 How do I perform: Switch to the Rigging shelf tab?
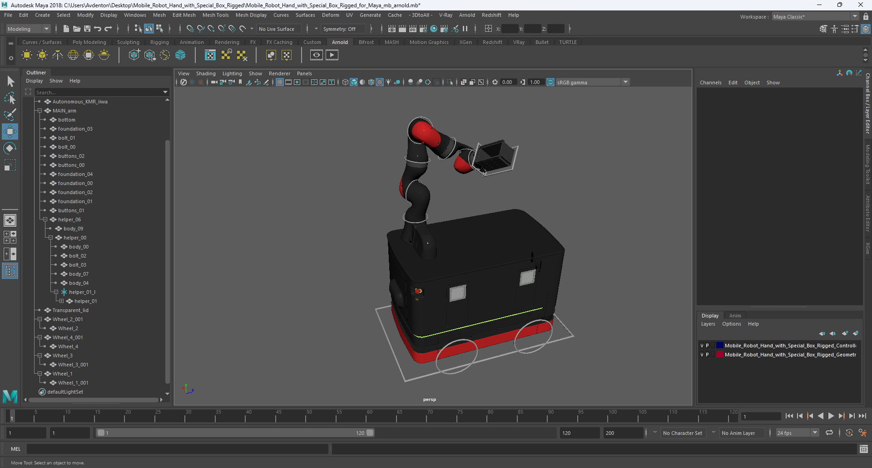[159, 42]
